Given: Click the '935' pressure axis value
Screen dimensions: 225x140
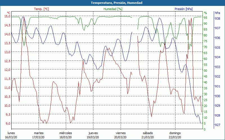Looking at the screenshot, I should pos(217,47).
